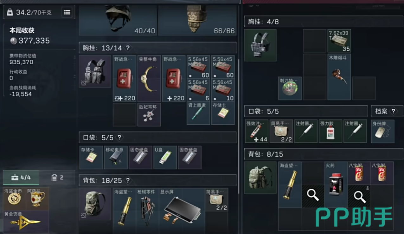Select the 强力胶 glue bottle item

tap(330, 131)
